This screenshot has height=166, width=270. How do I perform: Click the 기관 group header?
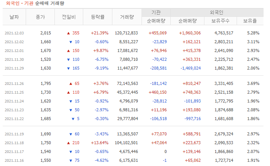click(x=156, y=12)
